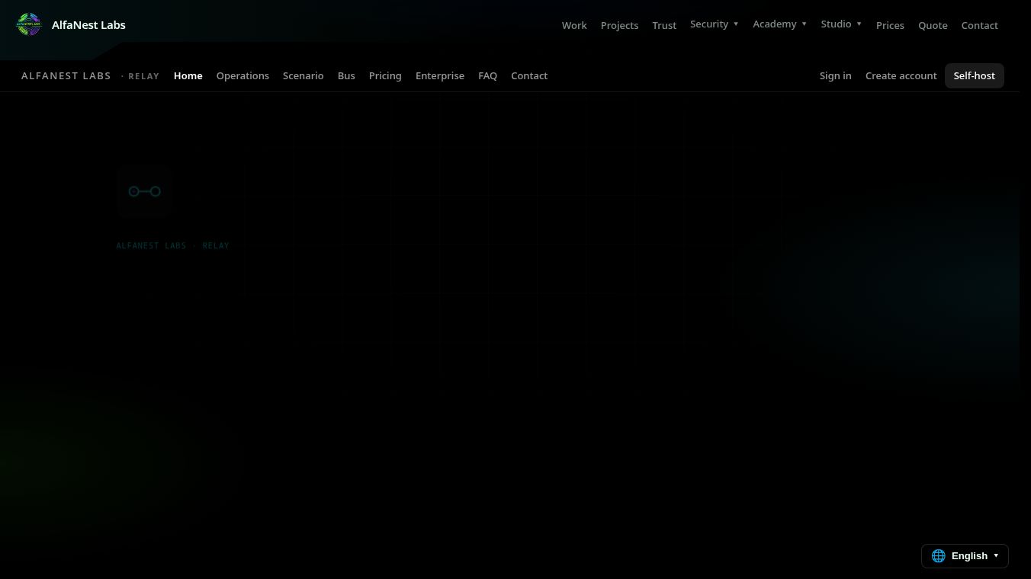This screenshot has height=579, width=1031.
Task: Expand the Studio dropdown menu
Action: pos(841,24)
